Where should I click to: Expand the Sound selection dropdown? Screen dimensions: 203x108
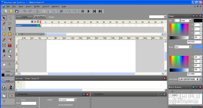pos(68,100)
